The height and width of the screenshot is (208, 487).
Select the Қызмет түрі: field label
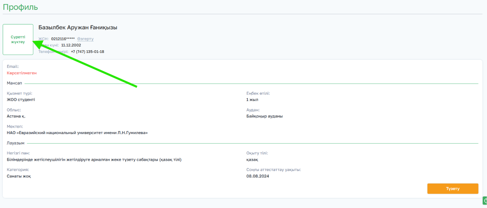pyautogui.click(x=19, y=93)
